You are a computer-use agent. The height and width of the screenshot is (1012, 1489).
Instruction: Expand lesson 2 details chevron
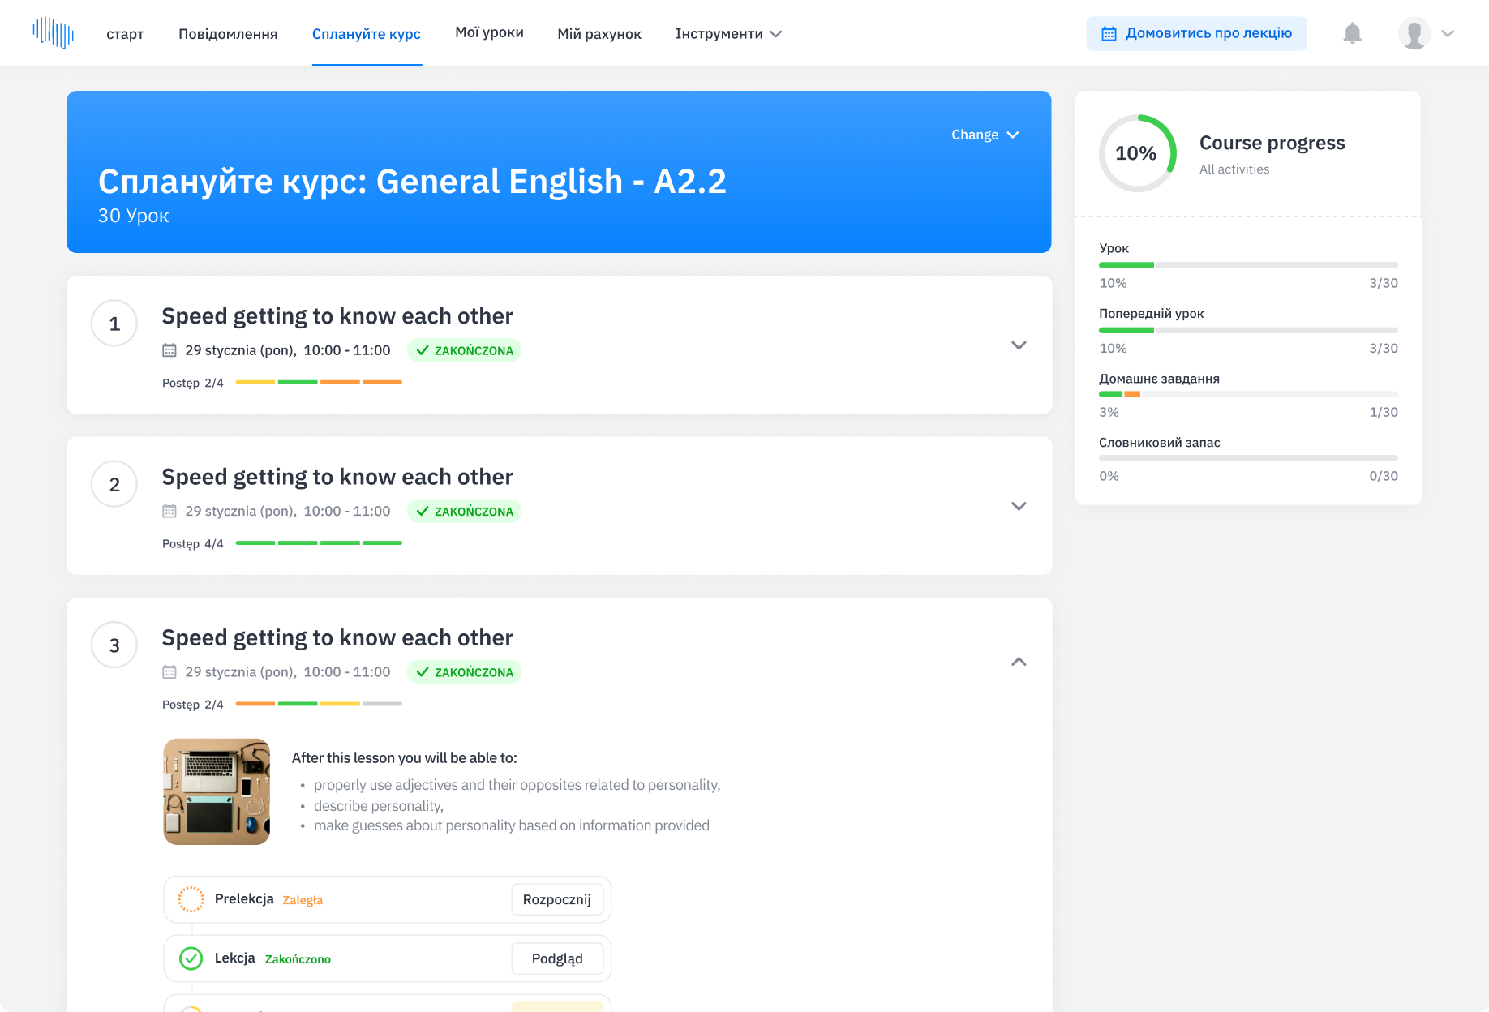[1019, 506]
